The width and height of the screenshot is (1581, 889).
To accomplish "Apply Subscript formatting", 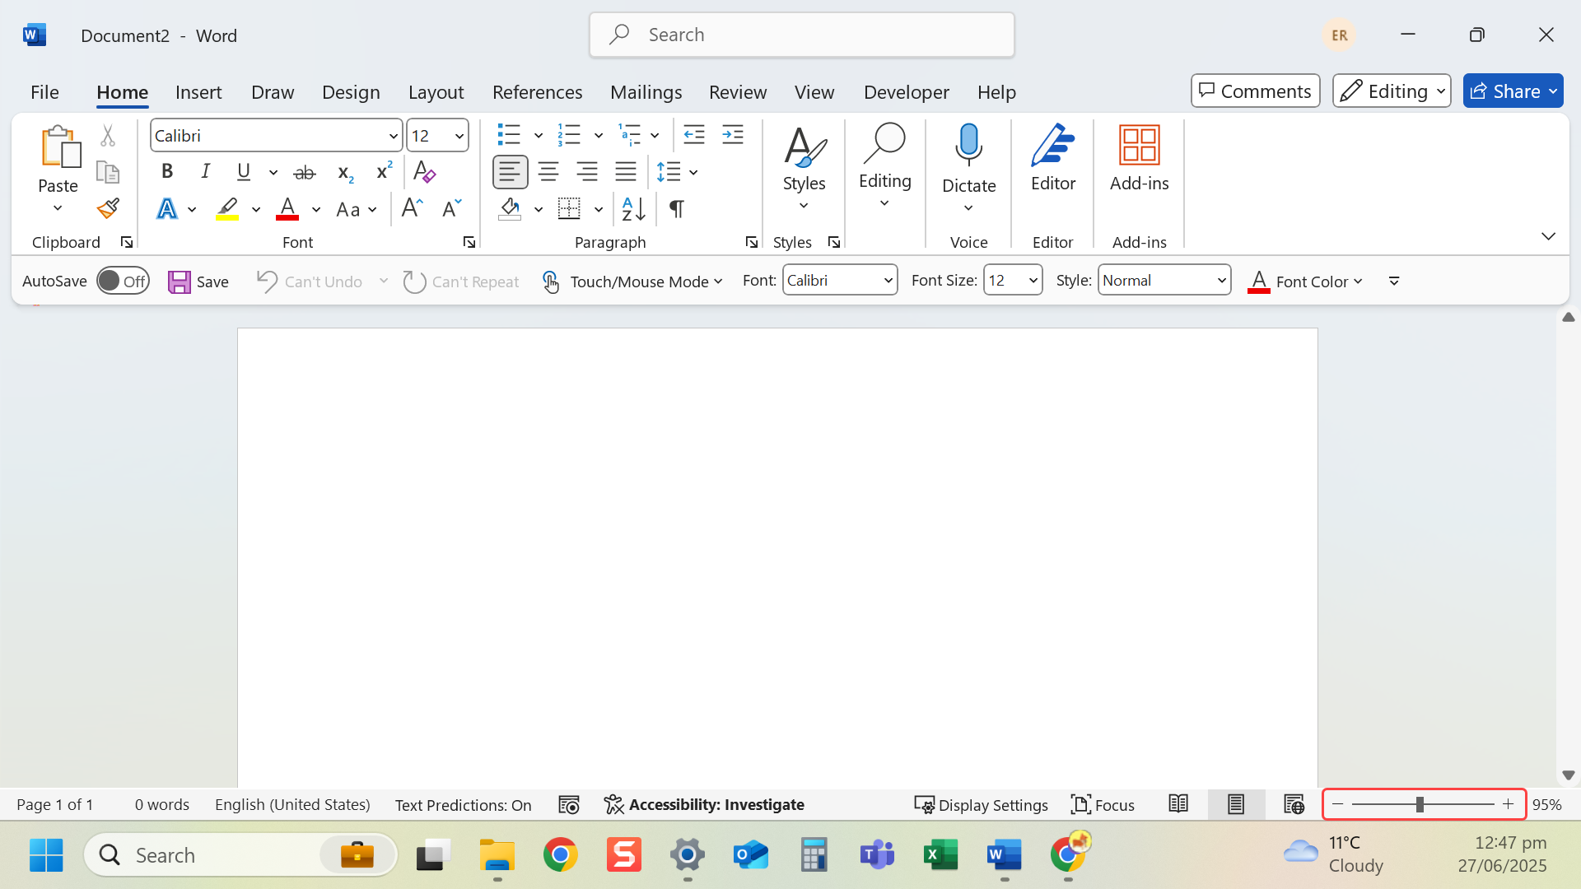I will coord(346,172).
